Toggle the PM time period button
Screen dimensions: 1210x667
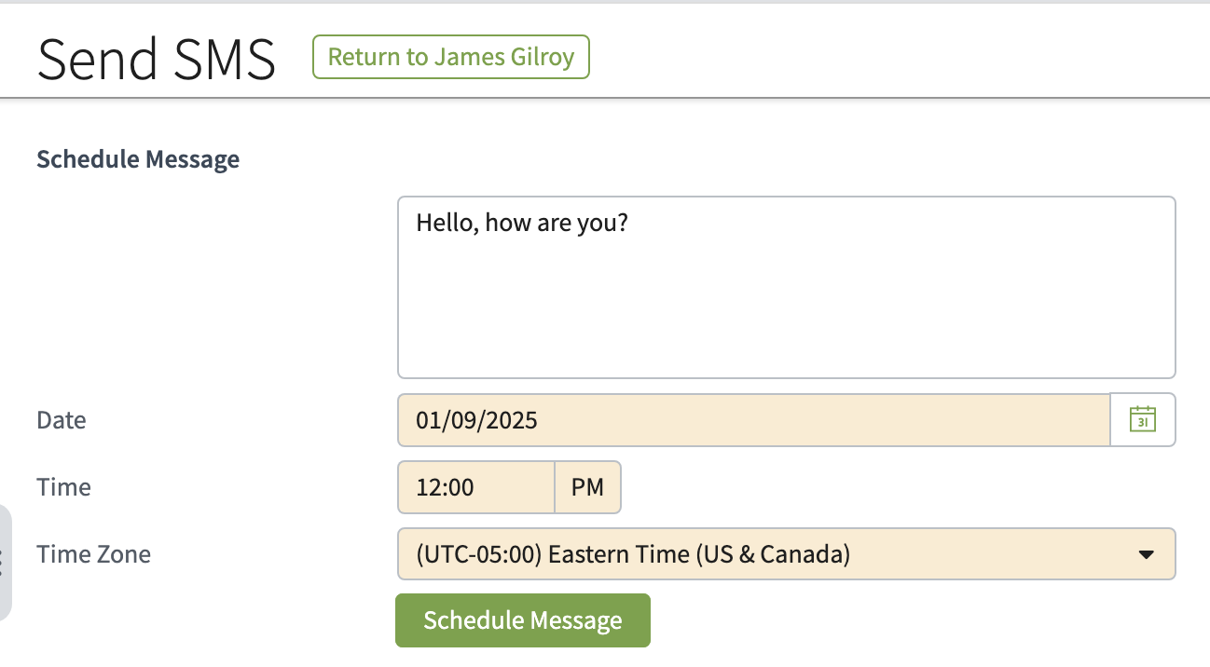(587, 487)
